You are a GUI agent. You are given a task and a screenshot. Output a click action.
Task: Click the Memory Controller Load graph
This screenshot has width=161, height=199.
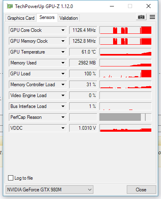(x=126, y=85)
